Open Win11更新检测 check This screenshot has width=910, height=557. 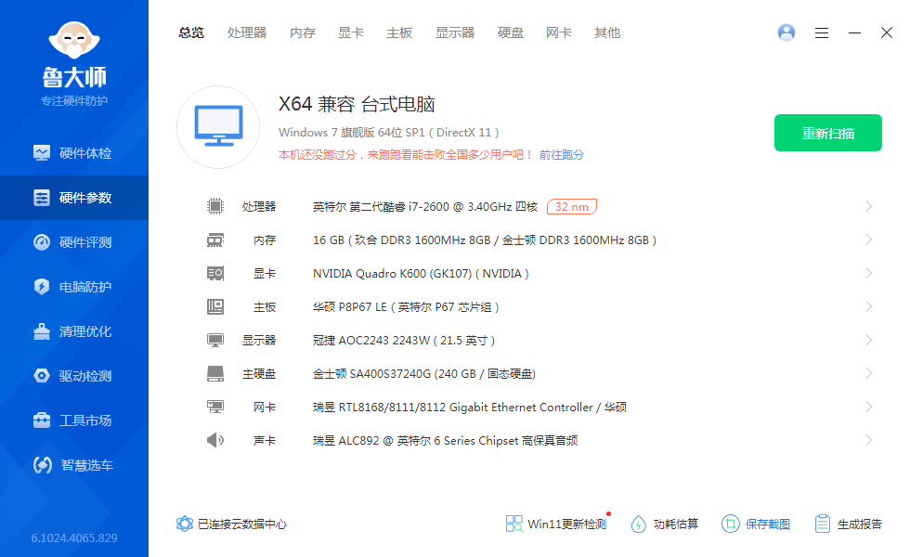tap(556, 524)
